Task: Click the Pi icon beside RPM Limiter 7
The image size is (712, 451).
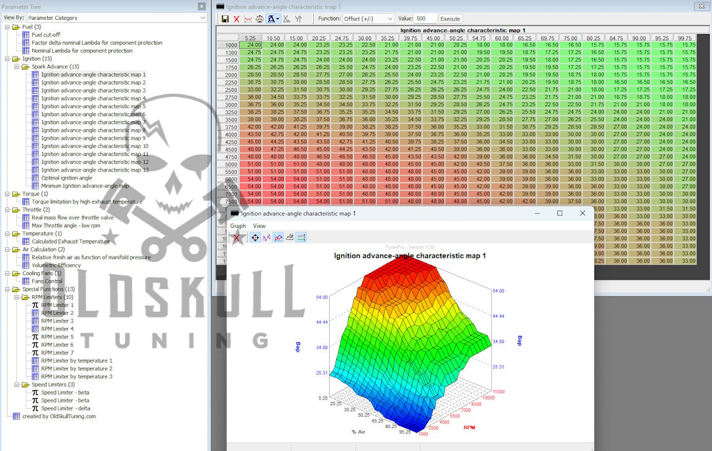Action: pyautogui.click(x=35, y=353)
